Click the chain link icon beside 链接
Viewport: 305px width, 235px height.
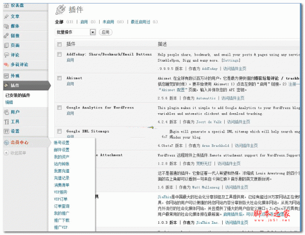coord(7,36)
